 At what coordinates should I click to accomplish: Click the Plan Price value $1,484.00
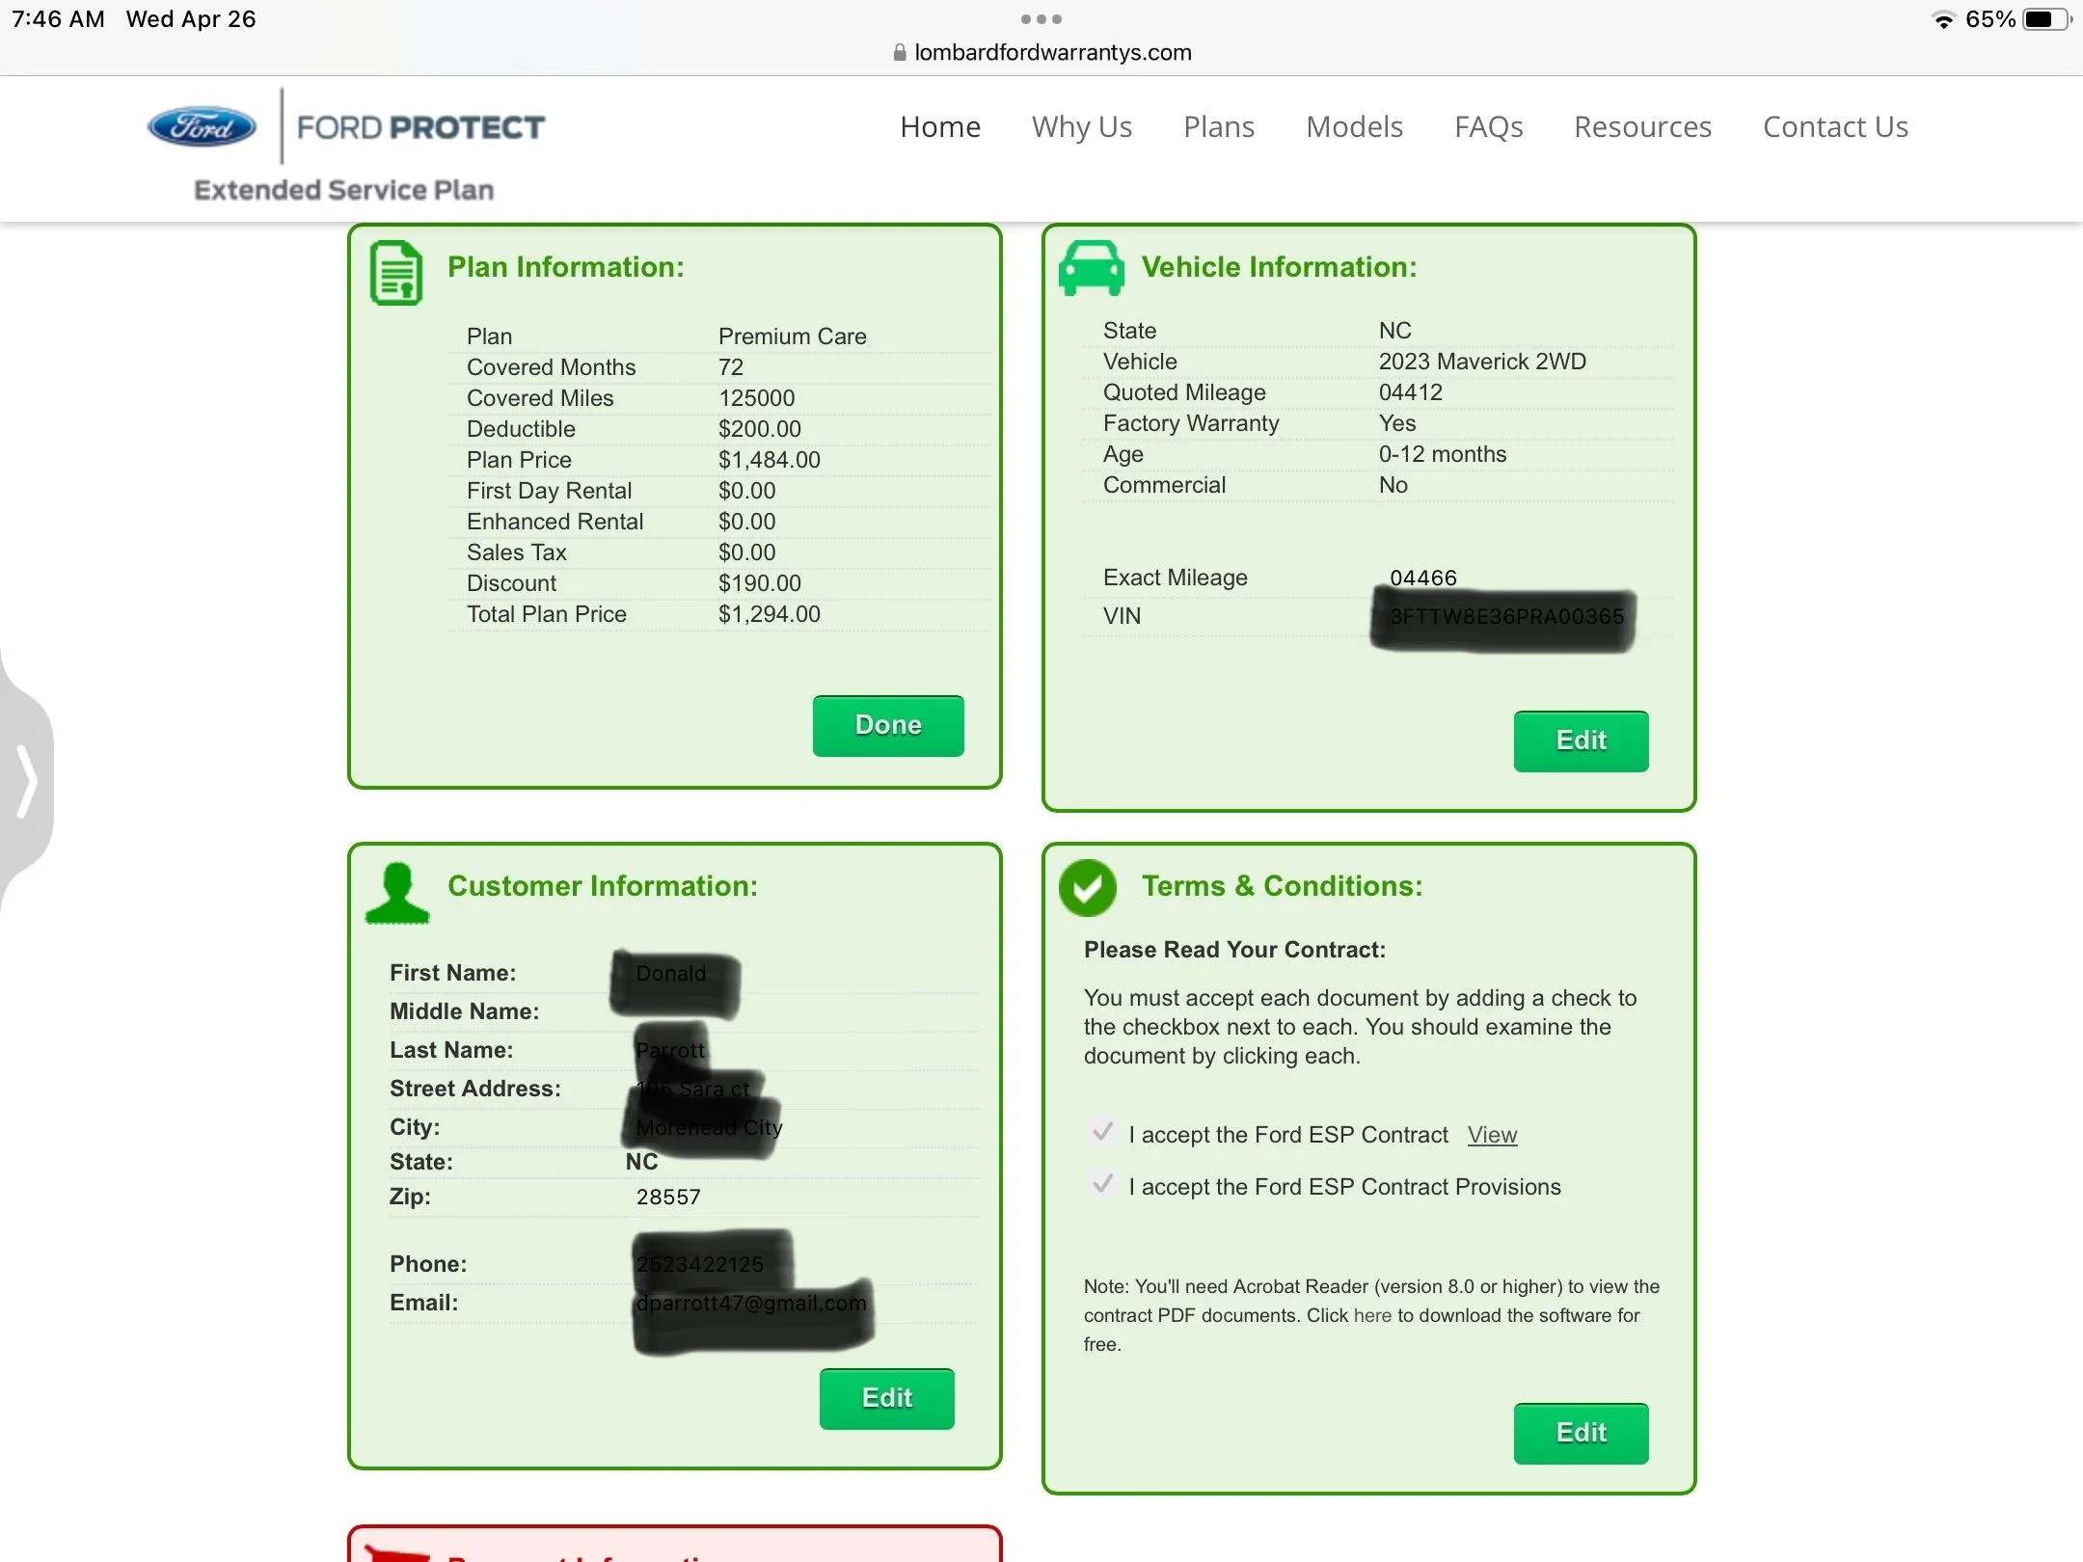[x=770, y=460]
